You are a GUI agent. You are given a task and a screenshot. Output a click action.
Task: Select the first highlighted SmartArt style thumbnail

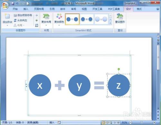click(72, 19)
